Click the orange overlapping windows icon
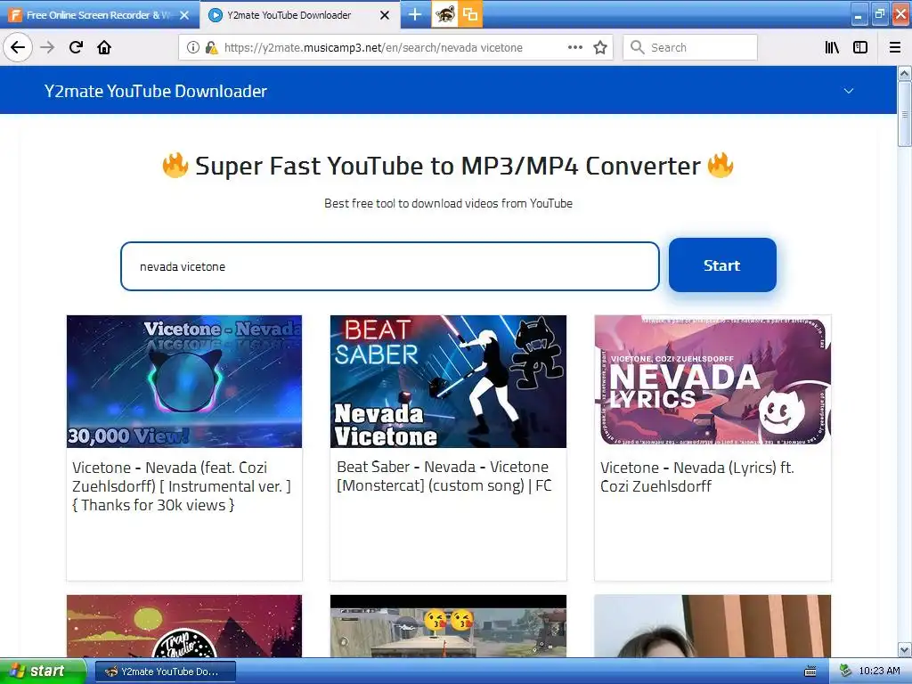The image size is (912, 684). pyautogui.click(x=470, y=14)
